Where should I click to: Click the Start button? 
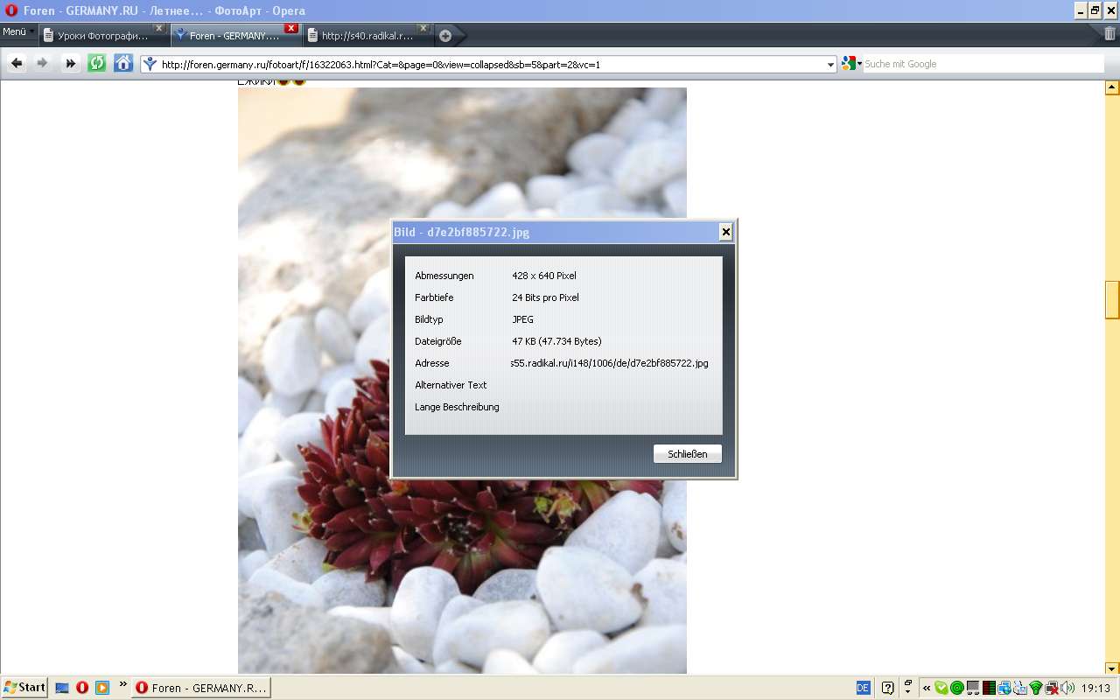pos(24,688)
